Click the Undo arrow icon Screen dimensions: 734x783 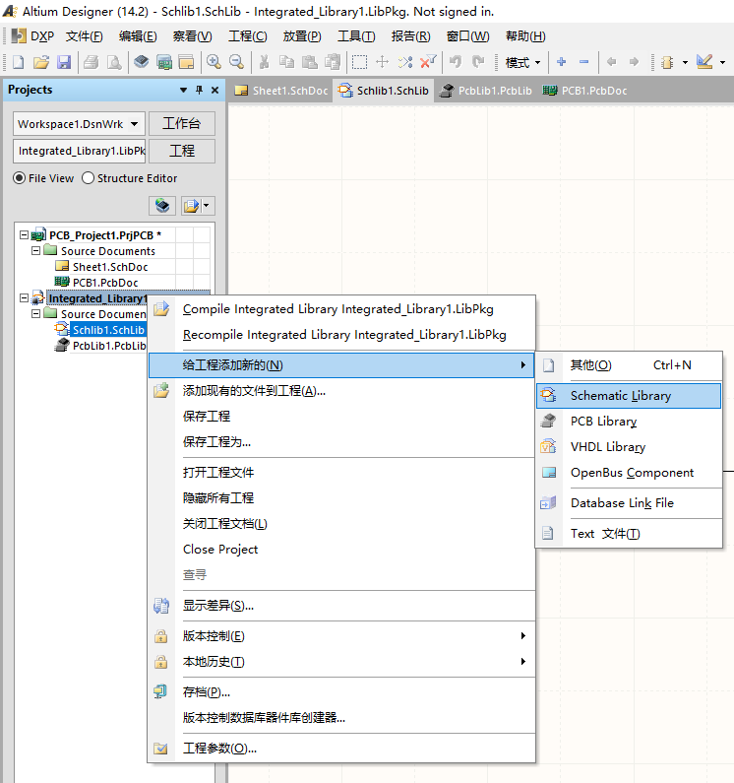456,62
